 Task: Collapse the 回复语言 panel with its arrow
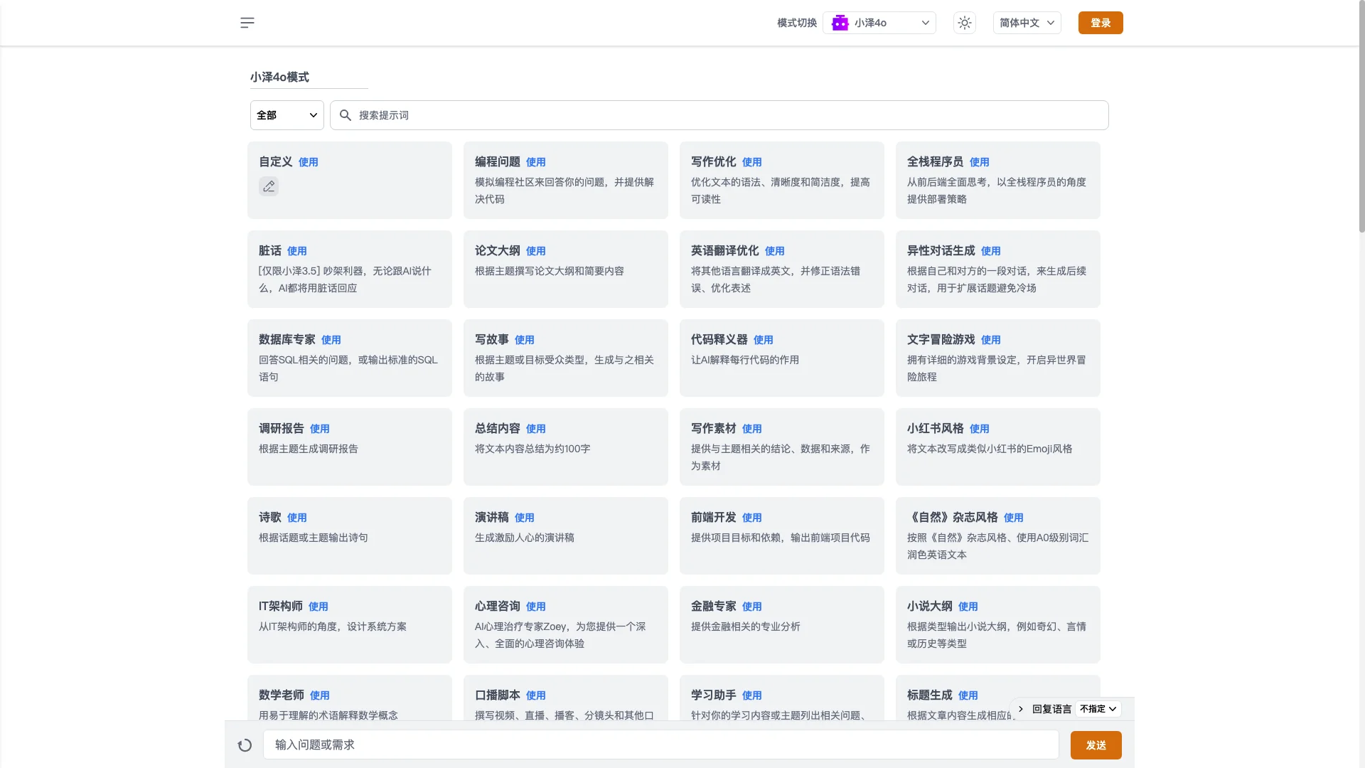pos(1021,709)
